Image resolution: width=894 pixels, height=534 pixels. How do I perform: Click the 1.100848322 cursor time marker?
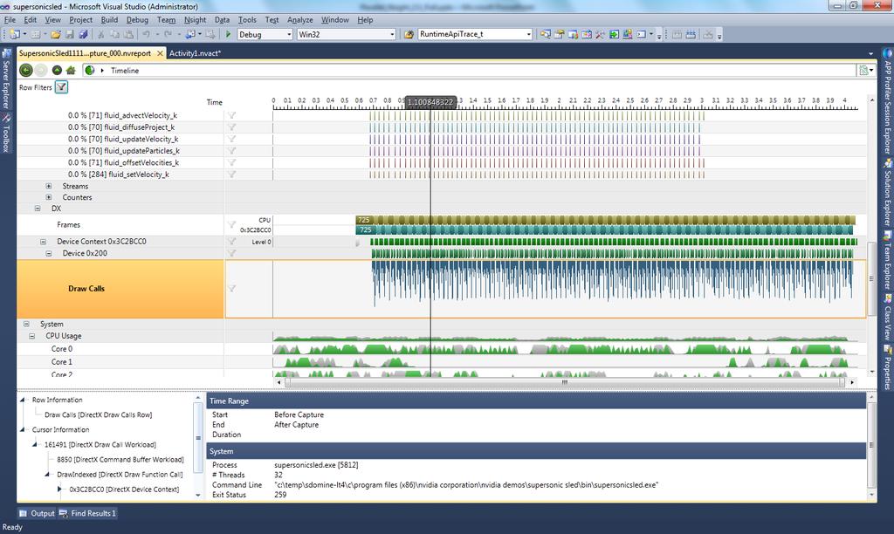430,102
